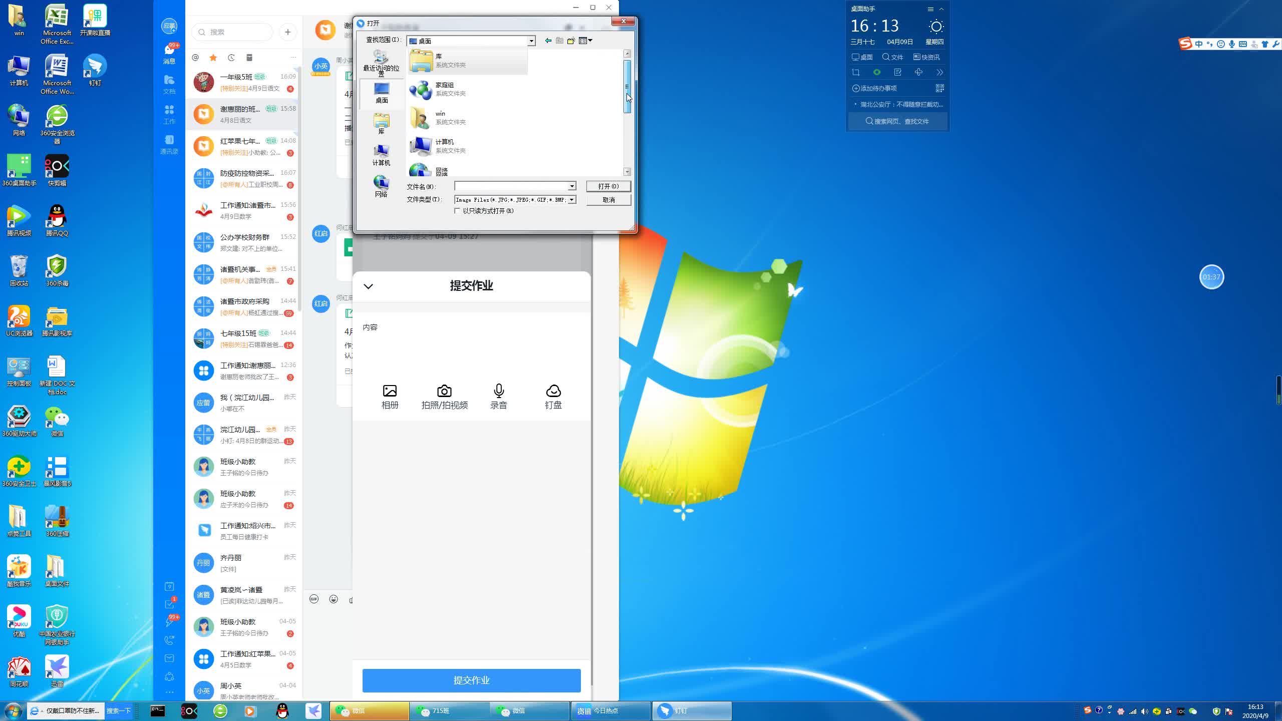Toggle 以只读方式打开 checkbox
Image resolution: width=1282 pixels, height=721 pixels.
tap(457, 211)
